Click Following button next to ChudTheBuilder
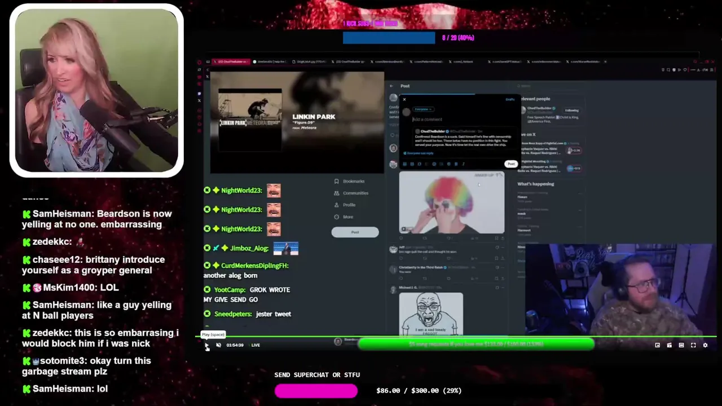The image size is (722, 406). 572,111
